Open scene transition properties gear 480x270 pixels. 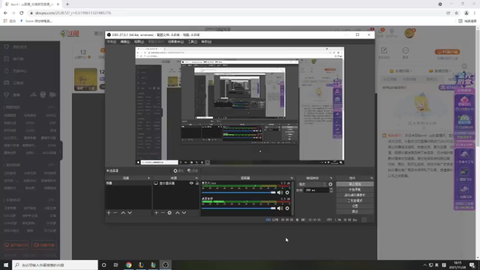330,184
